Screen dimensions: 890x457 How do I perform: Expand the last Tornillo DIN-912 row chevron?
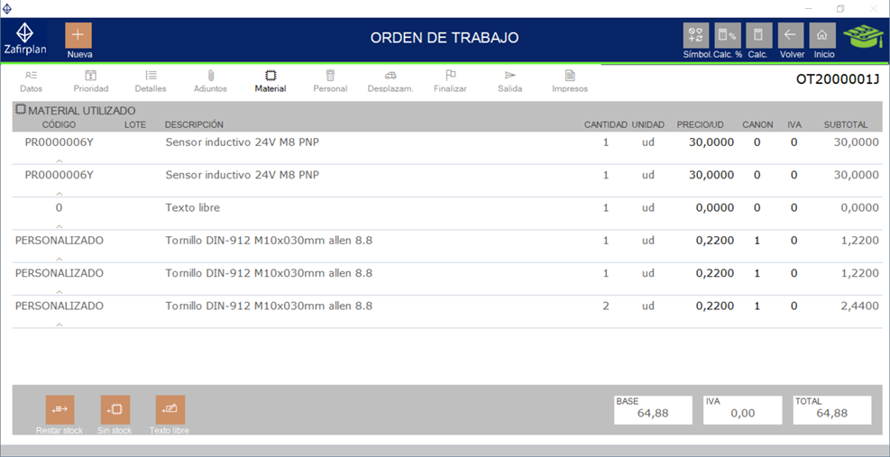click(x=60, y=324)
